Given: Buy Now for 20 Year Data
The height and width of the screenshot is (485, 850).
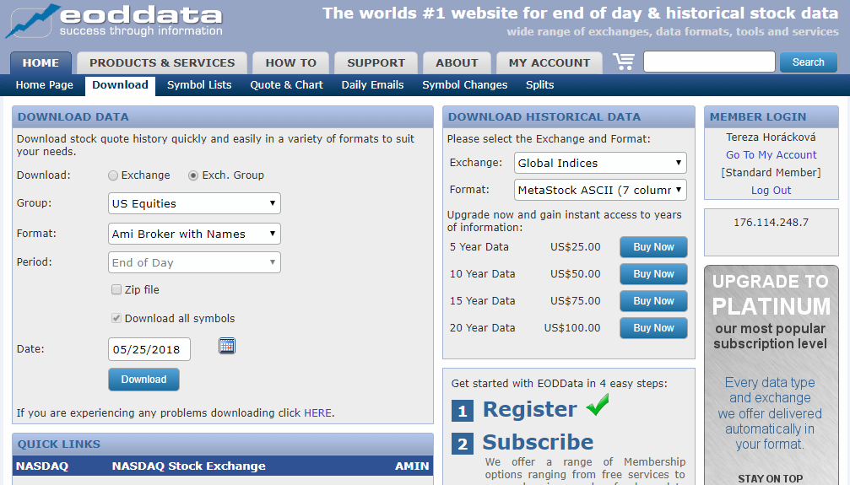Looking at the screenshot, I should tap(653, 328).
